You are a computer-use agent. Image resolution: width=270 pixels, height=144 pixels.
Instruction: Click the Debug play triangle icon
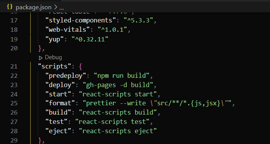point(41,58)
